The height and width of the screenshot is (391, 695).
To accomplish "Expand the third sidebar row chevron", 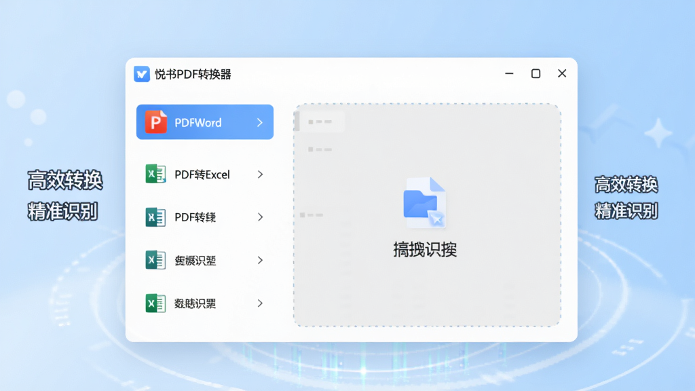I will 260,217.
